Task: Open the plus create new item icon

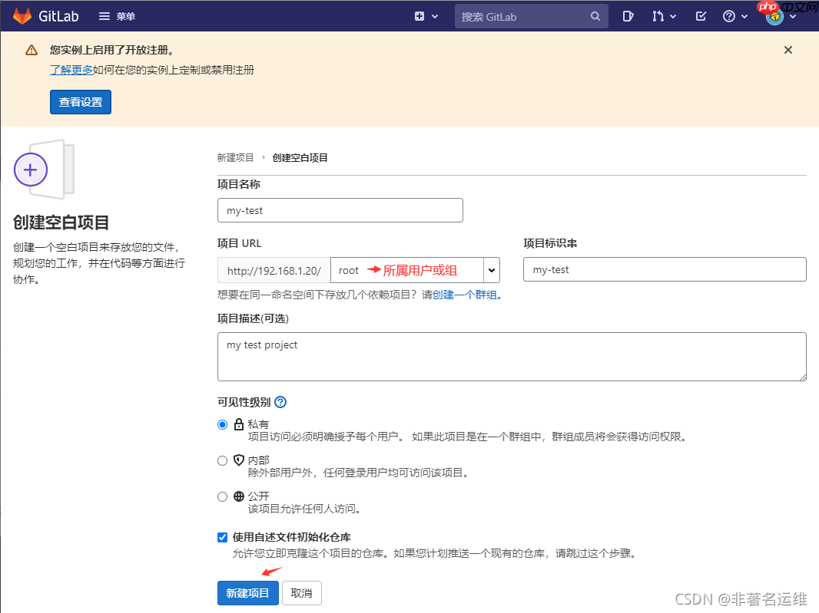Action: tap(420, 15)
